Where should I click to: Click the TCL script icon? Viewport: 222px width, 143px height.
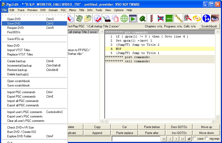196,19
